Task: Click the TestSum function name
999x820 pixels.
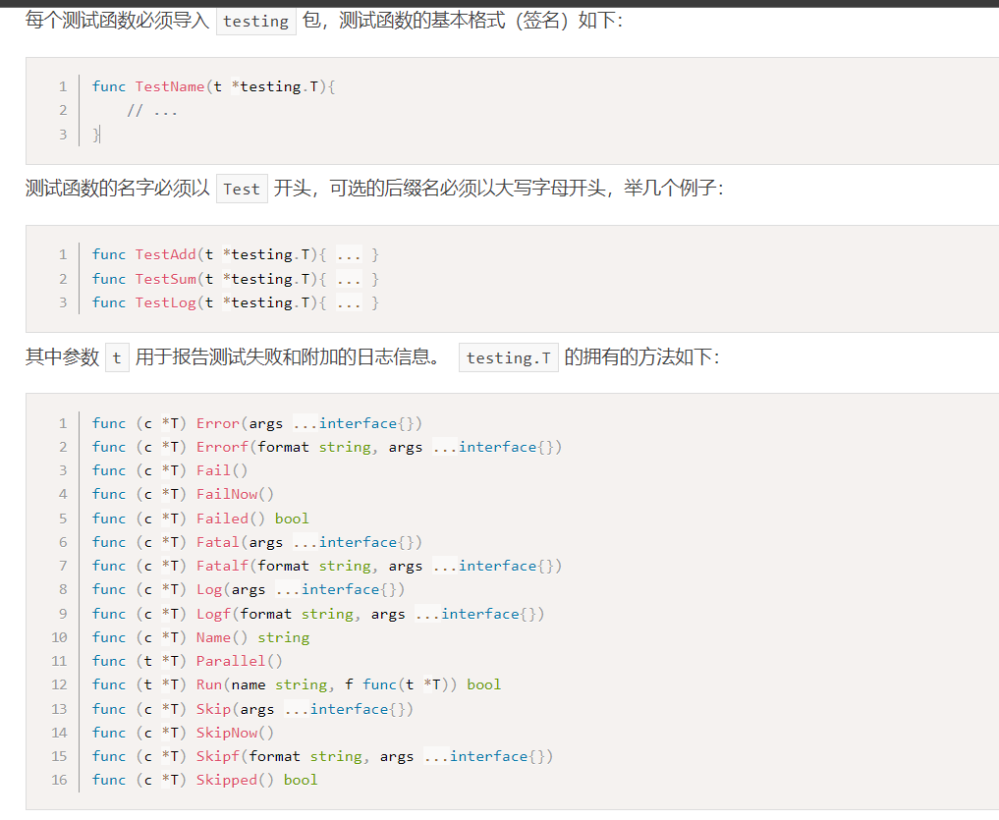Action: [x=165, y=278]
